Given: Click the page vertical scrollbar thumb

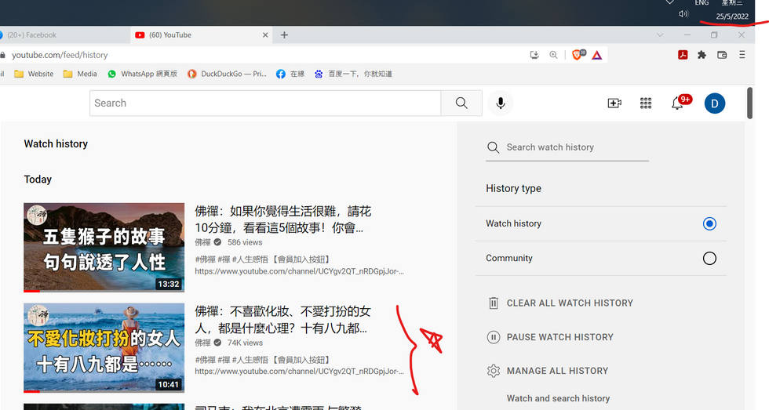Looking at the screenshot, I should (x=749, y=103).
